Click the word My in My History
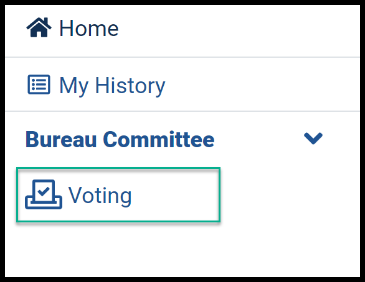 (73, 86)
